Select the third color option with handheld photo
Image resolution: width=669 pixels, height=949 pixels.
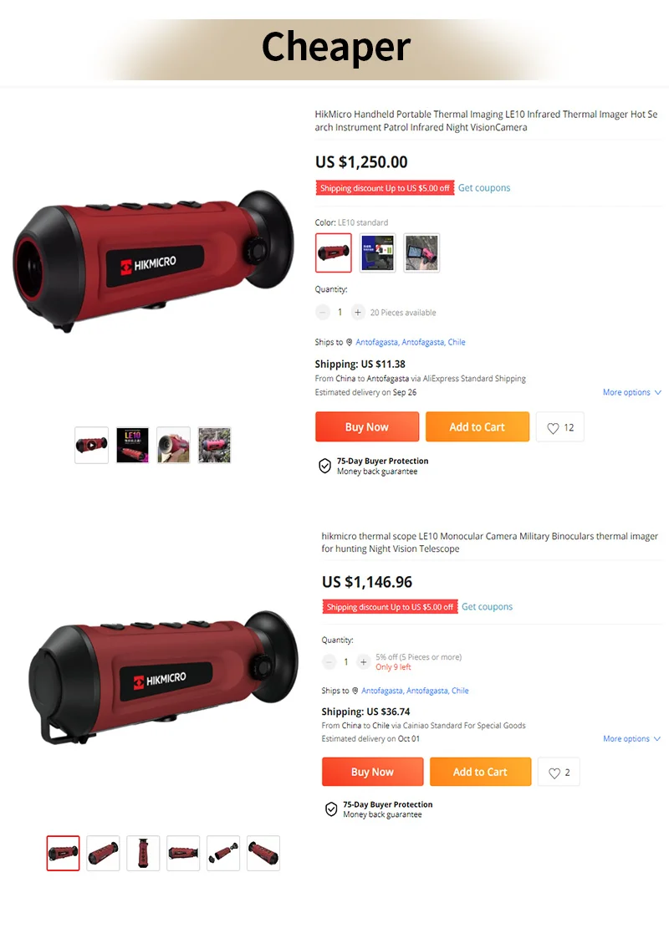[421, 253]
